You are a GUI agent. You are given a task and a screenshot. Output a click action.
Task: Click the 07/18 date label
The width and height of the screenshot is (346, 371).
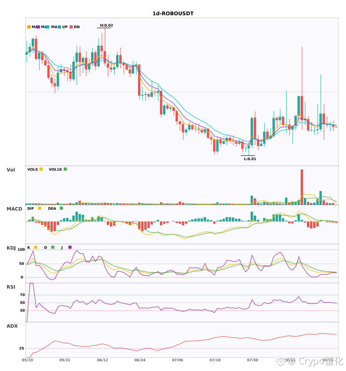point(215,360)
